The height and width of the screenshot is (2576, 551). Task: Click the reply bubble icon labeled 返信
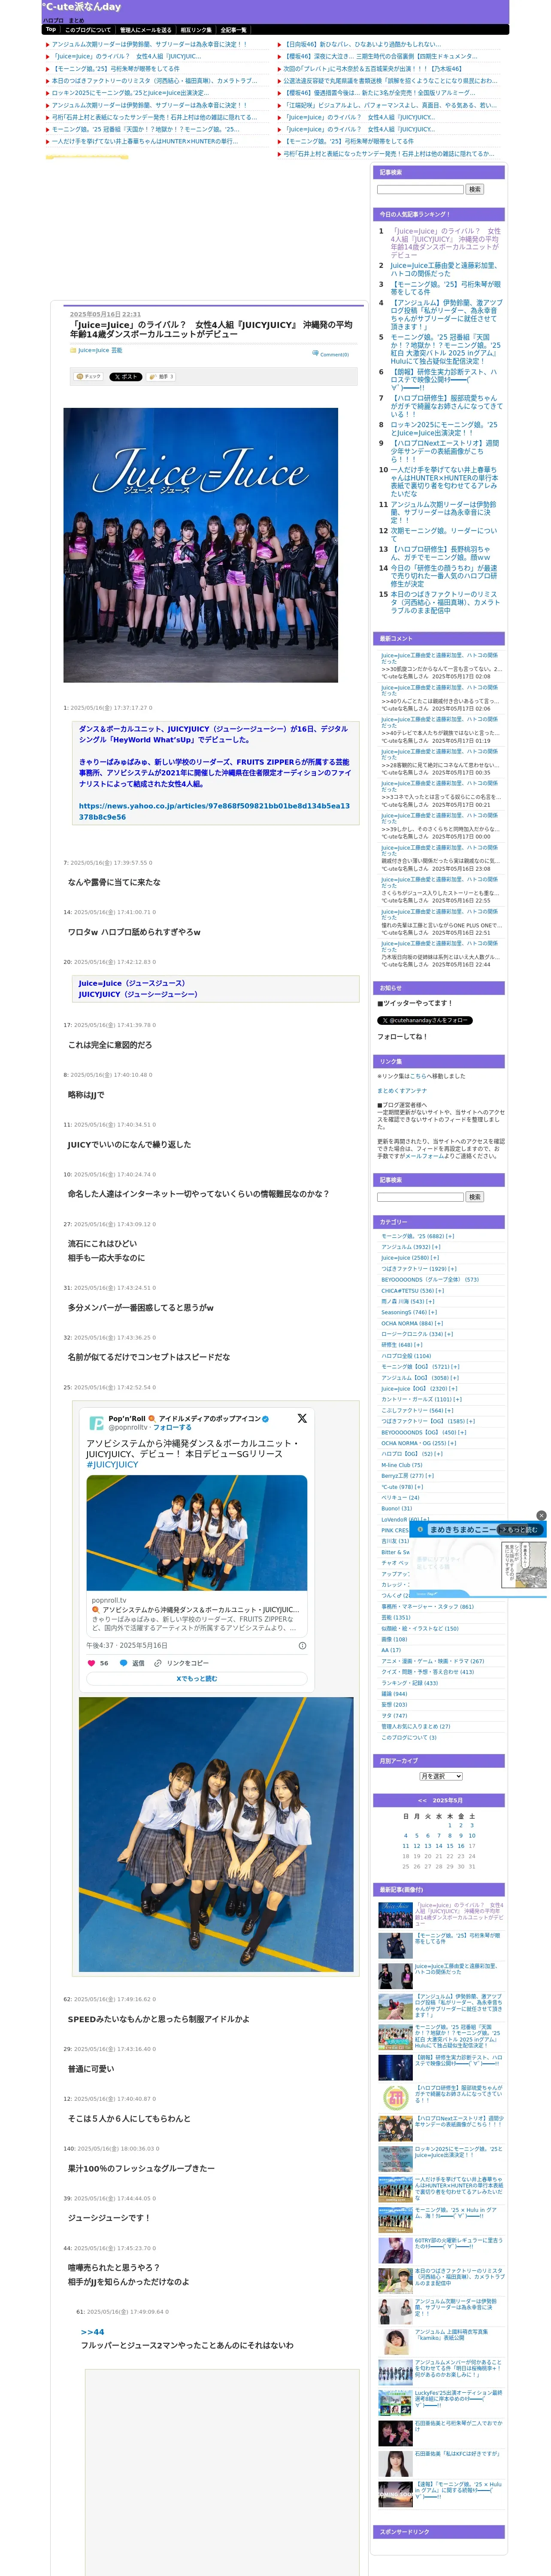pos(124,1663)
